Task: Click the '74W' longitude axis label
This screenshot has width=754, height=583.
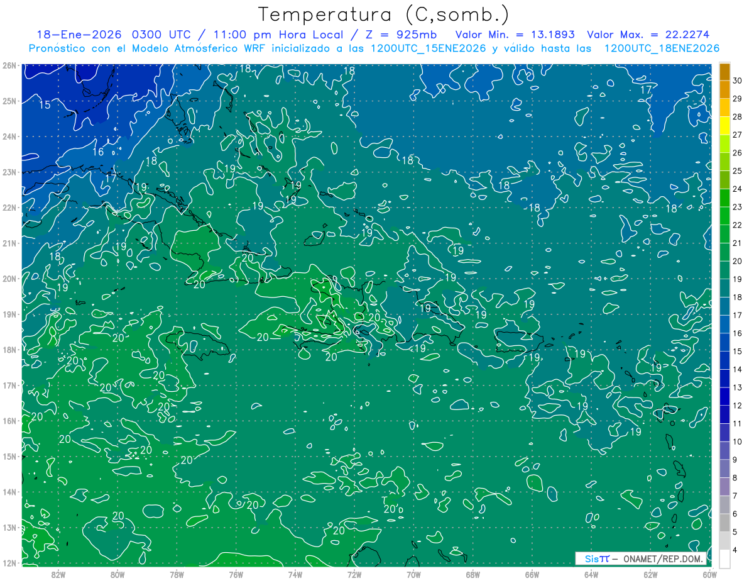Action: pyautogui.click(x=295, y=574)
